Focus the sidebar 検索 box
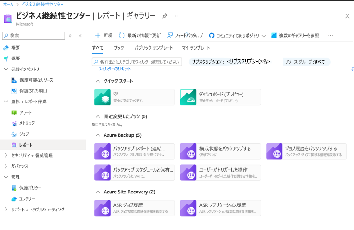Viewport: 354px width, 230px height. pyautogui.click(x=34, y=36)
